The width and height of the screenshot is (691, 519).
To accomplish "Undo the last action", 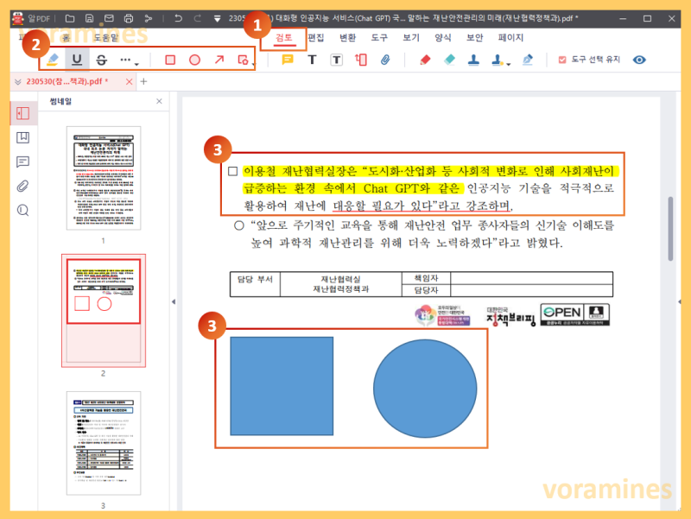I will click(x=178, y=18).
